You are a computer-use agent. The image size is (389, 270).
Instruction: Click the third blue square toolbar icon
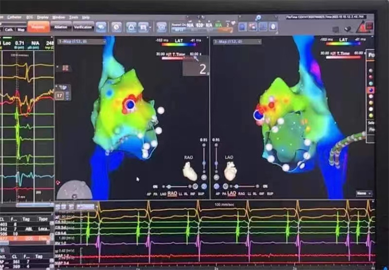coord(263,26)
